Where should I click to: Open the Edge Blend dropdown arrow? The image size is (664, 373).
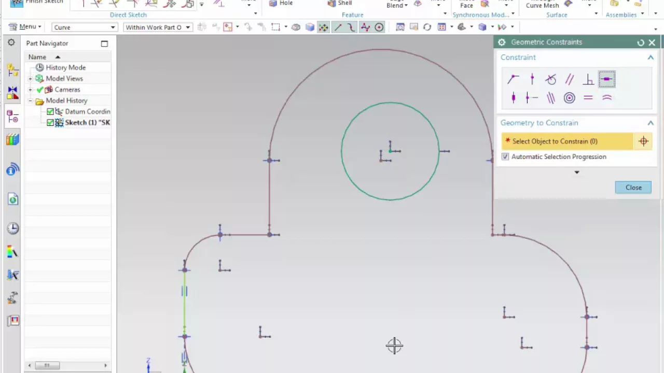406,6
